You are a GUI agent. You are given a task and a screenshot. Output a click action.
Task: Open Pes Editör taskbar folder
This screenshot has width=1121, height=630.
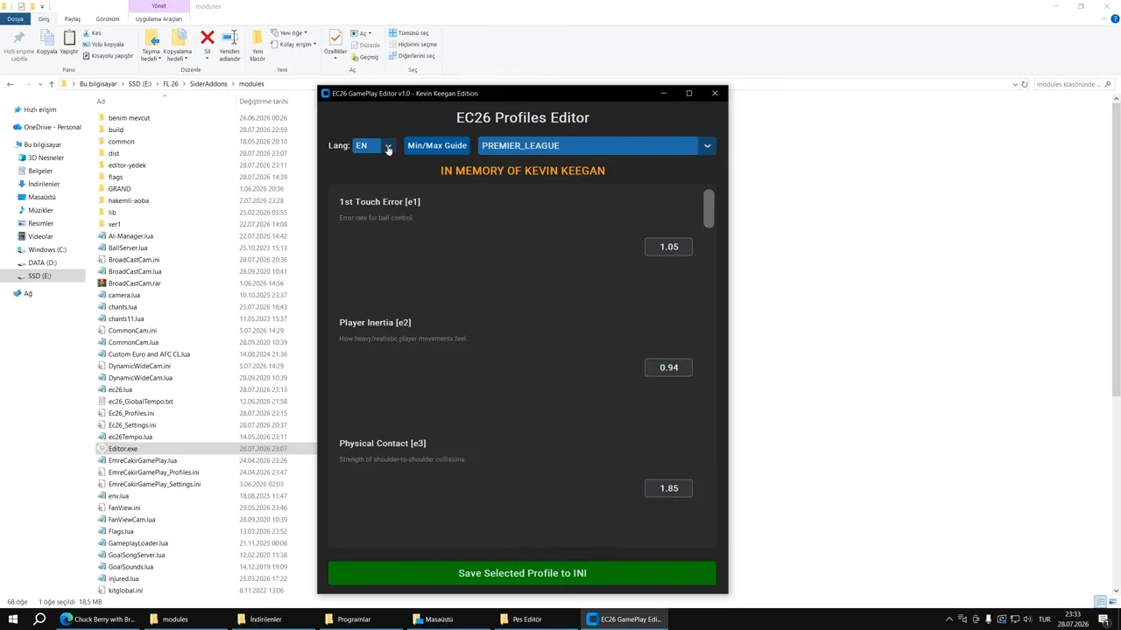pyautogui.click(x=534, y=619)
